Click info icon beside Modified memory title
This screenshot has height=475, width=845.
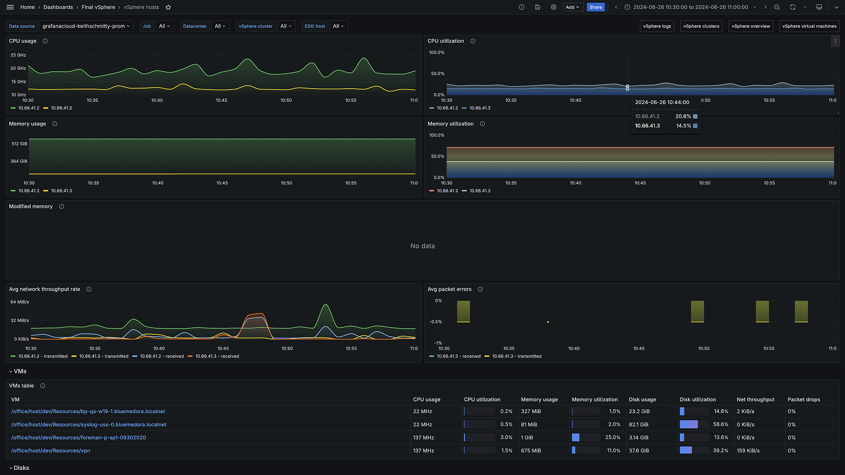pyautogui.click(x=61, y=207)
